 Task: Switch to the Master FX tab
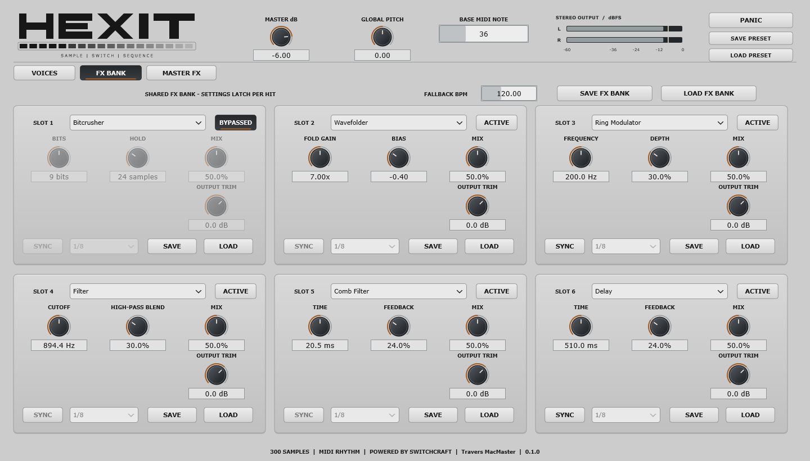click(181, 73)
